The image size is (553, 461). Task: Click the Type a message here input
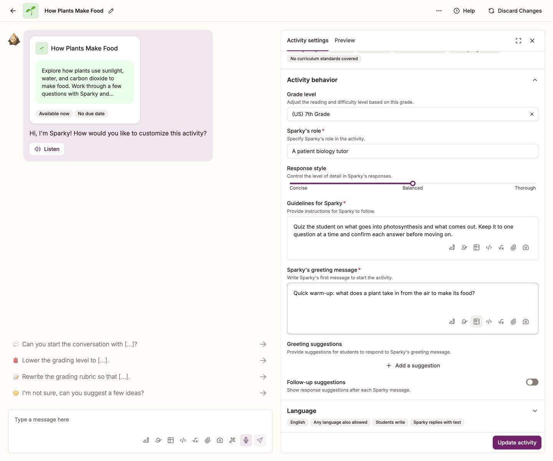pyautogui.click(x=140, y=420)
